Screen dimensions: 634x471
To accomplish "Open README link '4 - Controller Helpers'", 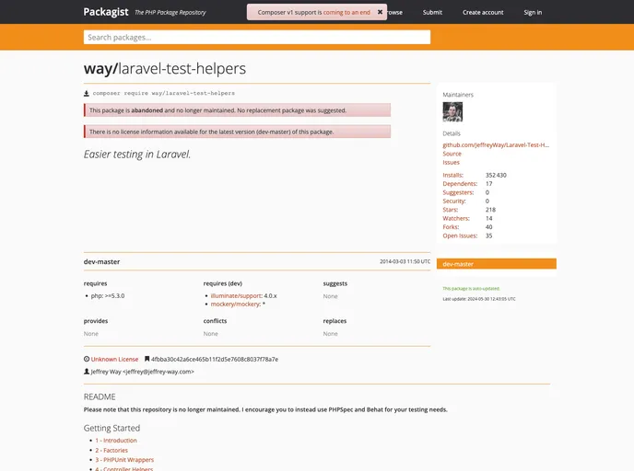I will [x=124, y=468].
